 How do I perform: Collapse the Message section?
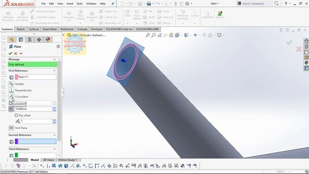tap(54, 59)
